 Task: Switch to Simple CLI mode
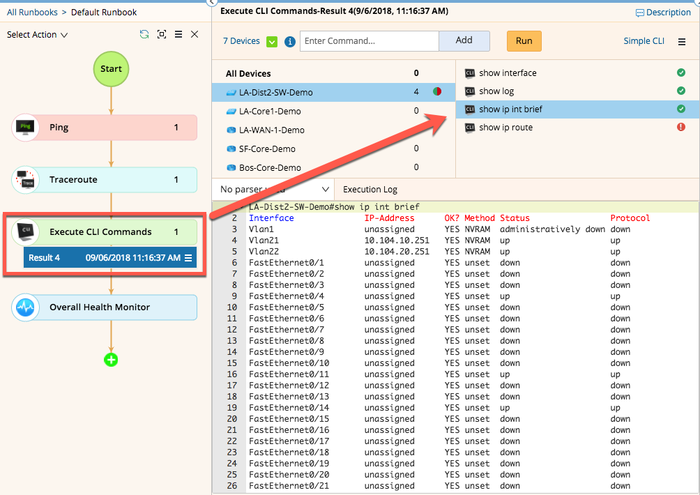(x=644, y=41)
